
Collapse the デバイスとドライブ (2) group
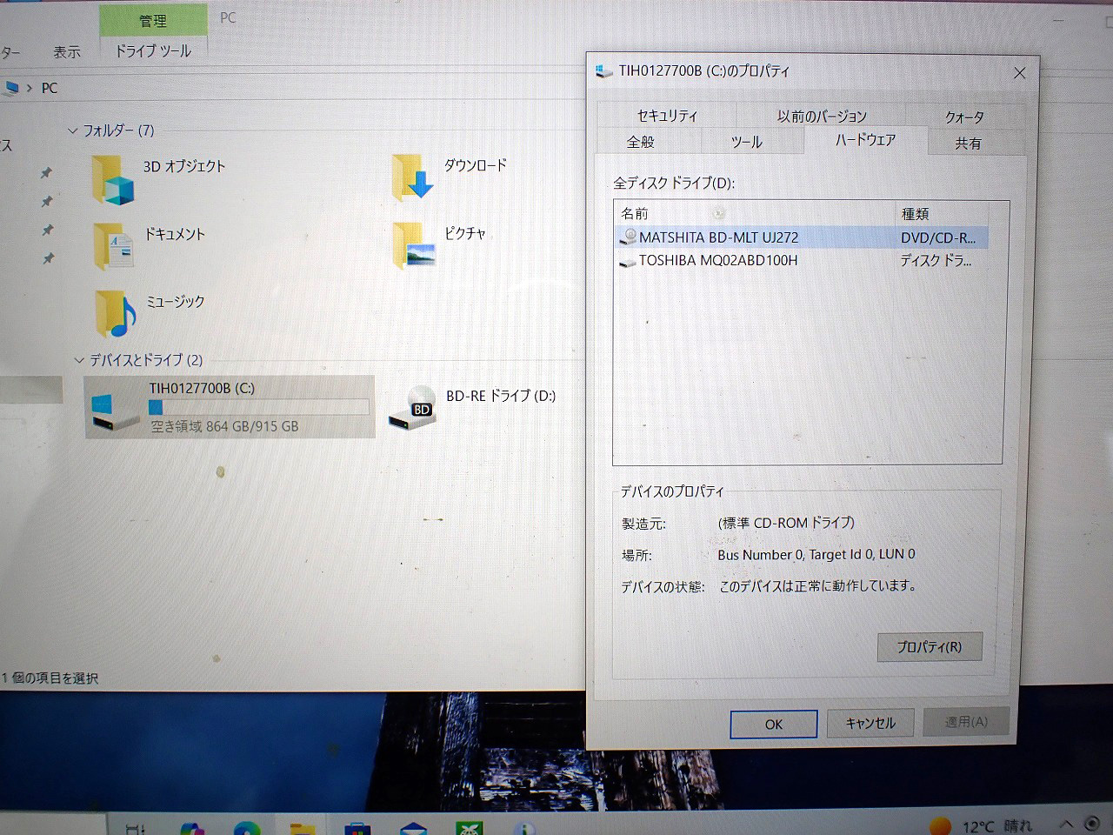tap(79, 360)
